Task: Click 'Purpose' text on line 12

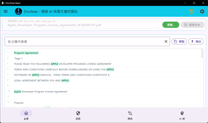Action: [19, 103]
